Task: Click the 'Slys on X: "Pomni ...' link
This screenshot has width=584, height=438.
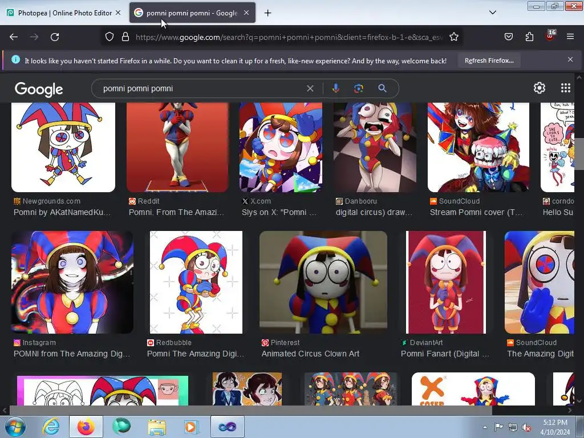Action: (279, 212)
